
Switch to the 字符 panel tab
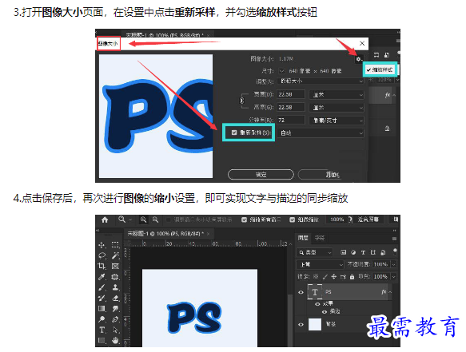click(x=320, y=238)
